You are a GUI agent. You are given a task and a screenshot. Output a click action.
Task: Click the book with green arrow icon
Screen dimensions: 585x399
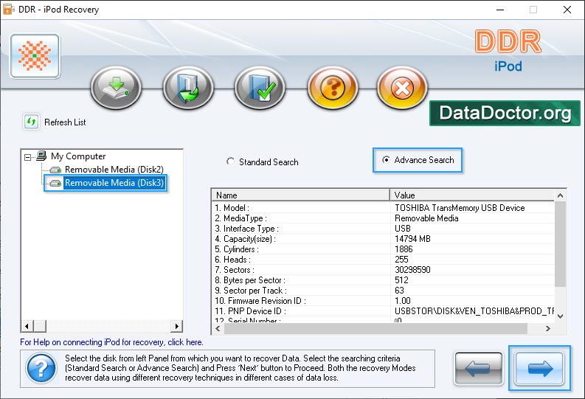(188, 88)
